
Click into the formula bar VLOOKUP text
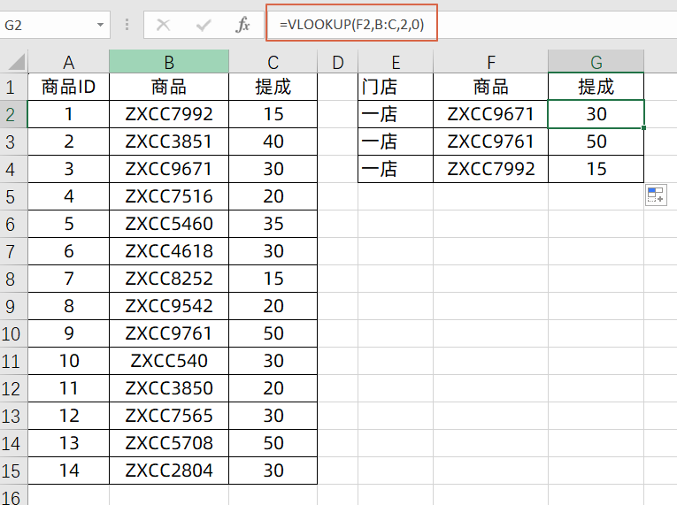coord(351,24)
